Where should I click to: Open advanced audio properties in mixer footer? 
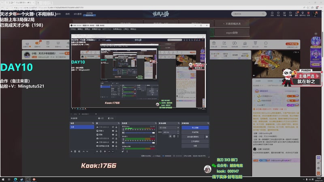123,151
